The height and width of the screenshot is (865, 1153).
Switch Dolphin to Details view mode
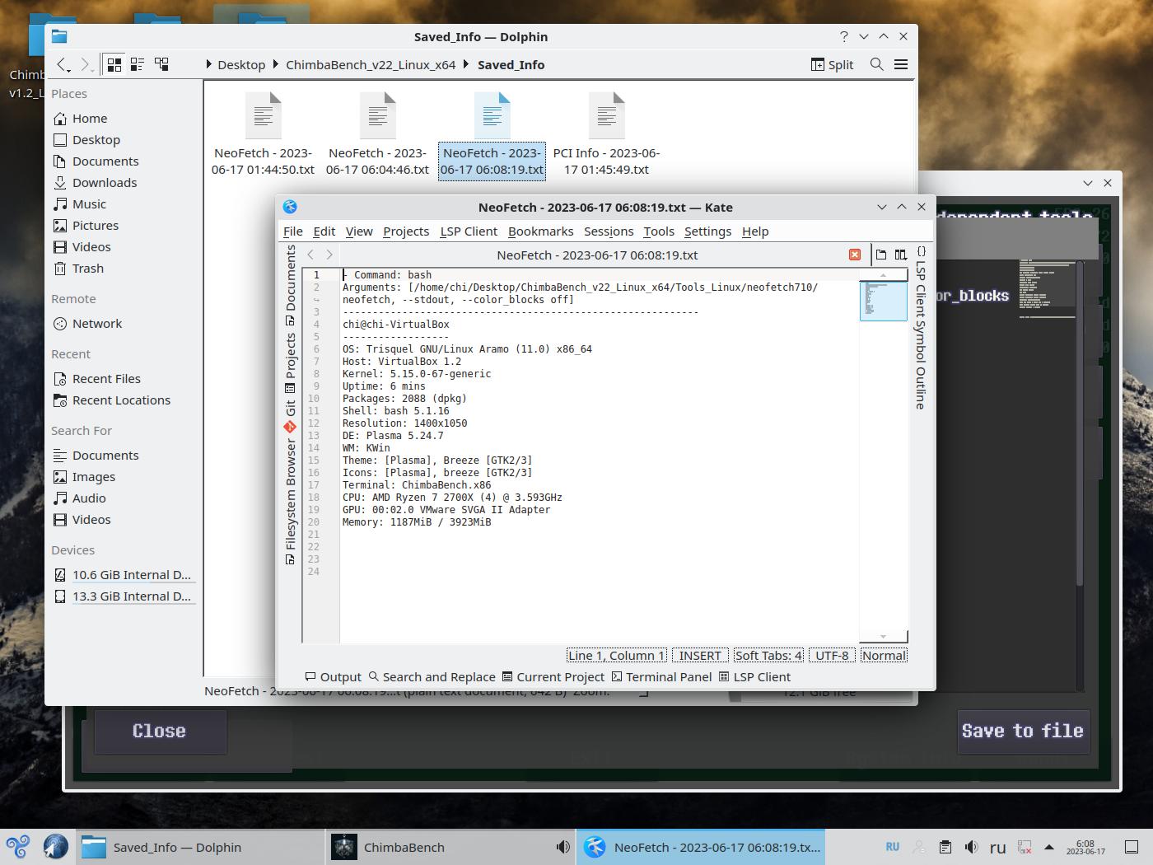[x=161, y=64]
